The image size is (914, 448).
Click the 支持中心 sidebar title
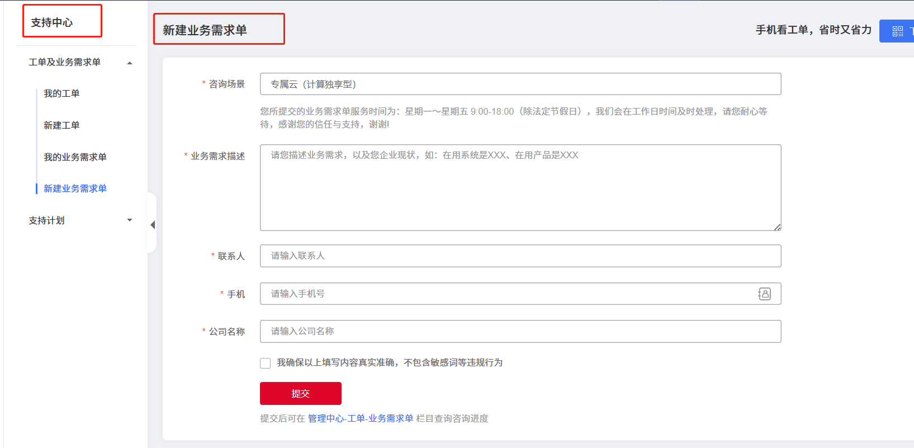(52, 22)
